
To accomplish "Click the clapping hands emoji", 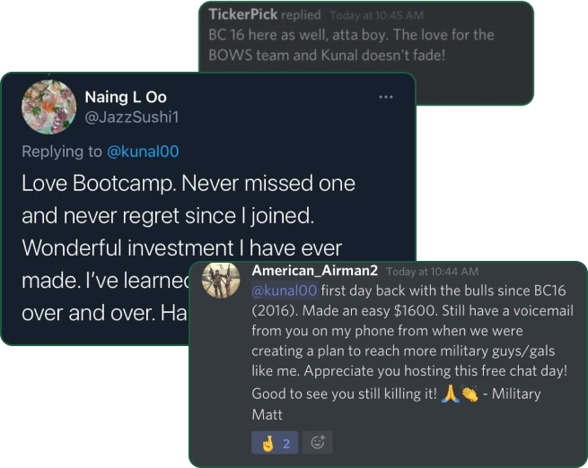I will [470, 394].
